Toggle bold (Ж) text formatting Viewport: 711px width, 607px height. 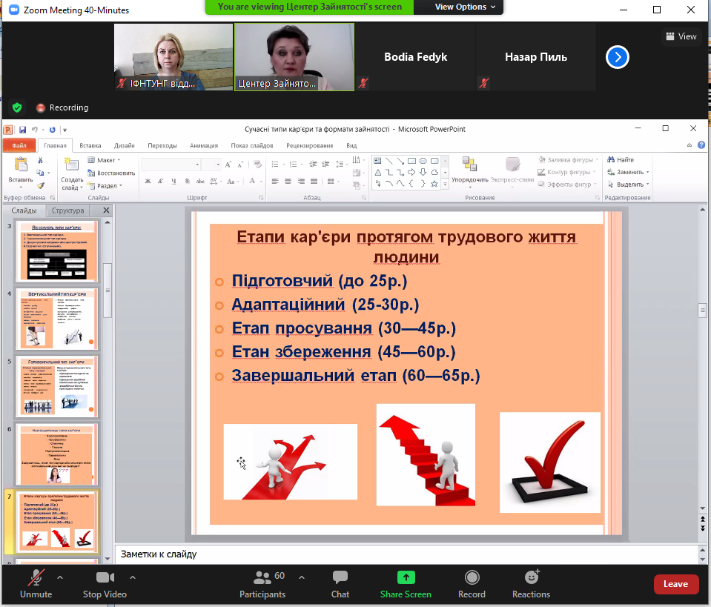148,182
